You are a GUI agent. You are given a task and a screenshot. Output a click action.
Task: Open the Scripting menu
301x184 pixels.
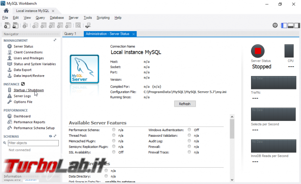[103, 18]
